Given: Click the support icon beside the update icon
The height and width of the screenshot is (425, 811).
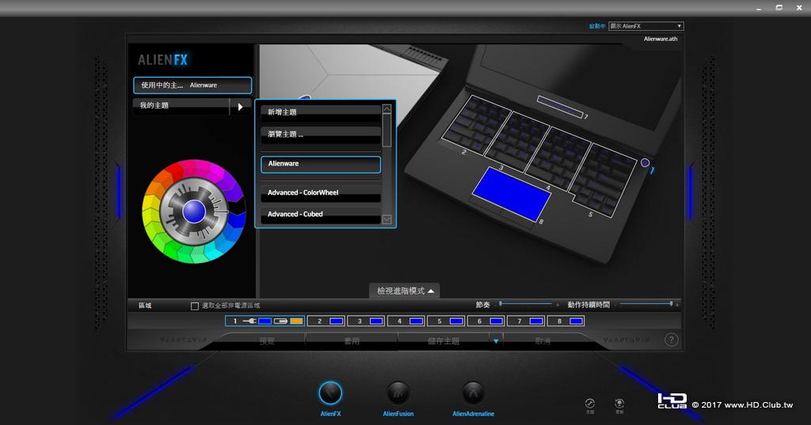Looking at the screenshot, I should coord(589,404).
